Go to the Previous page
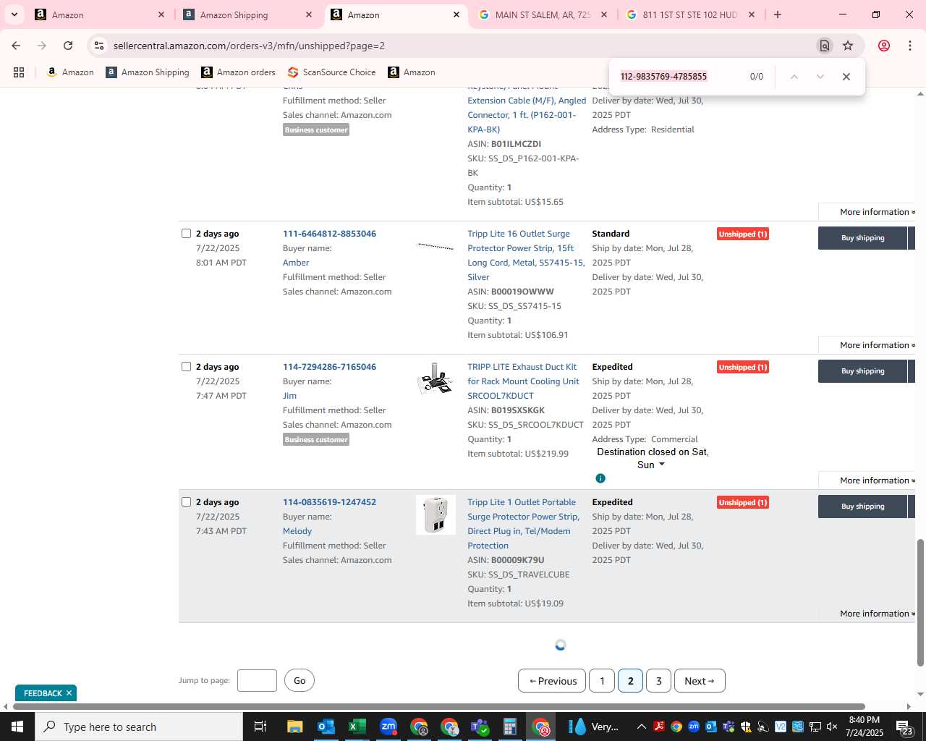The image size is (926, 741). point(552,681)
